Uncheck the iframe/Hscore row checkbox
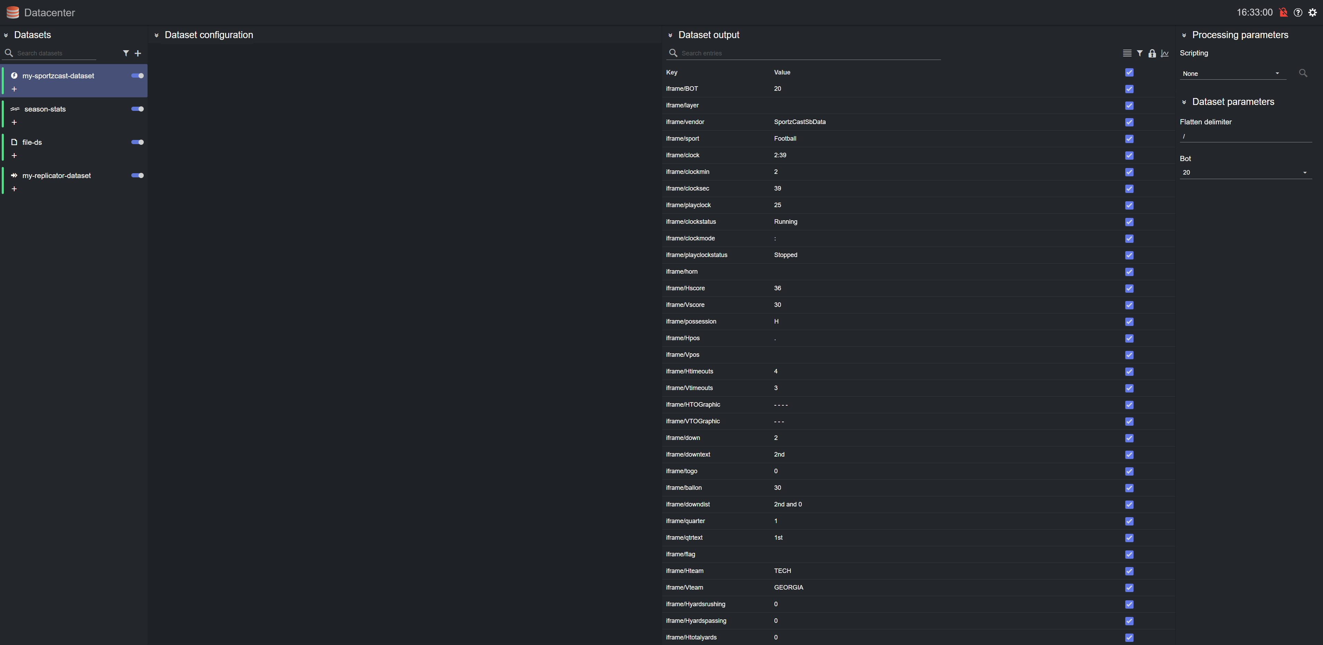The width and height of the screenshot is (1323, 645). (x=1129, y=289)
